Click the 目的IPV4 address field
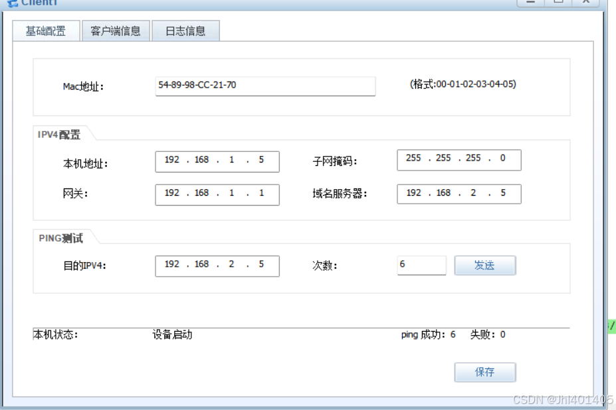 pyautogui.click(x=217, y=266)
